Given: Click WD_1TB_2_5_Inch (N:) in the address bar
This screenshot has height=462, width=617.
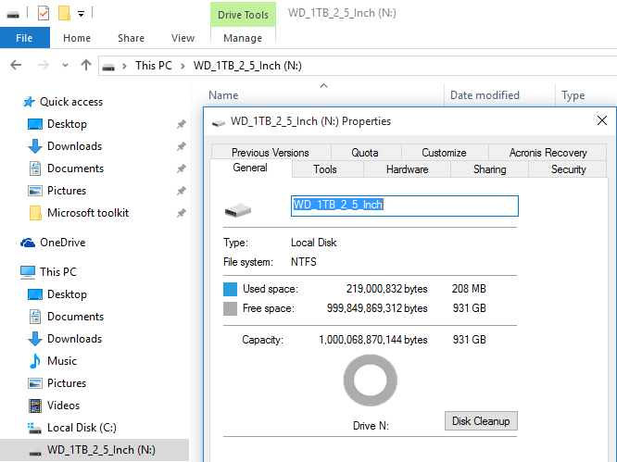Looking at the screenshot, I should point(247,65).
